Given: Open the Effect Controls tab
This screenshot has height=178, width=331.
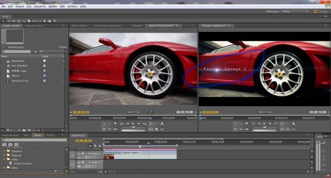Looking at the screenshot, I should coord(80,26).
